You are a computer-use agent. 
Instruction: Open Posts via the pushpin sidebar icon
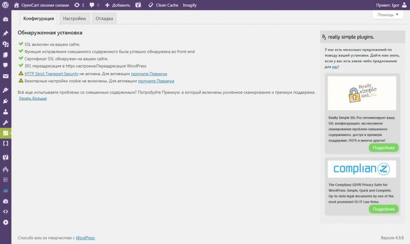pyautogui.click(x=6, y=34)
